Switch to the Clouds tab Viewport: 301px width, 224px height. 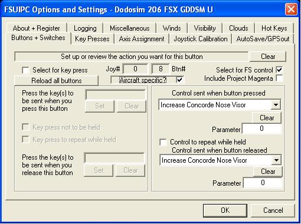[238, 28]
